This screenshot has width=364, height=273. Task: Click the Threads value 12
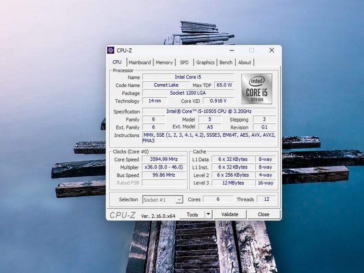point(266,199)
